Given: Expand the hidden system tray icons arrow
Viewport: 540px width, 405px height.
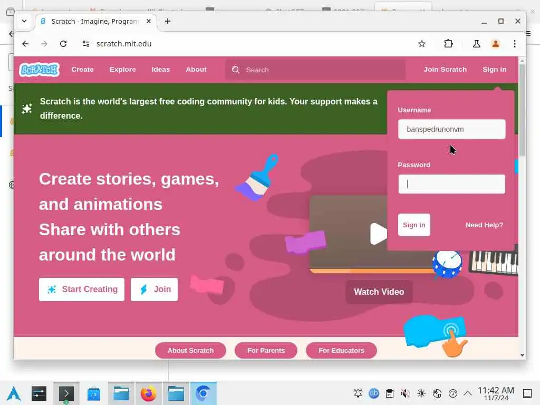Looking at the screenshot, I should coord(468,393).
